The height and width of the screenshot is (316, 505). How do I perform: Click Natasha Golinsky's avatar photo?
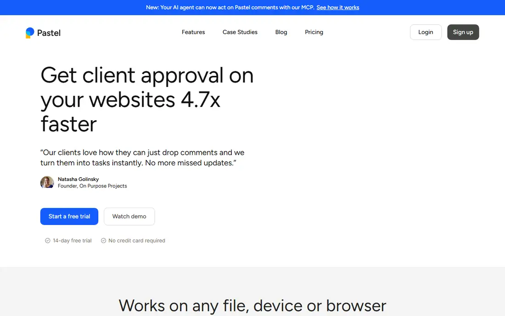[47, 182]
